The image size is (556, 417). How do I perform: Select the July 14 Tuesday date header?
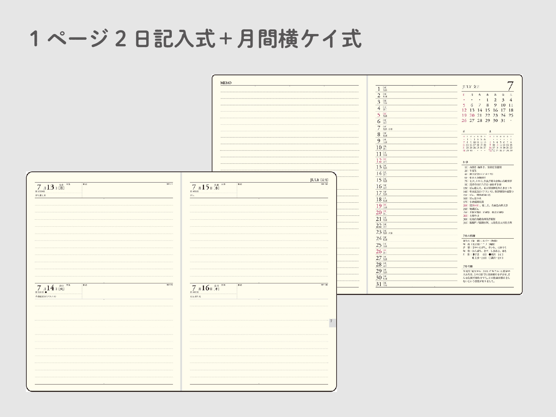[50, 288]
